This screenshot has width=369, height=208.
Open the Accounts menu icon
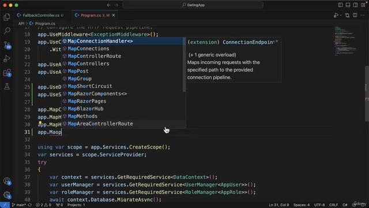pyautogui.click(x=7, y=181)
